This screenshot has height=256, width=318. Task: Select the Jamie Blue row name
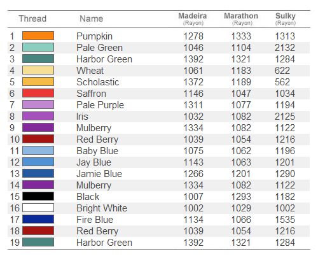99,174
